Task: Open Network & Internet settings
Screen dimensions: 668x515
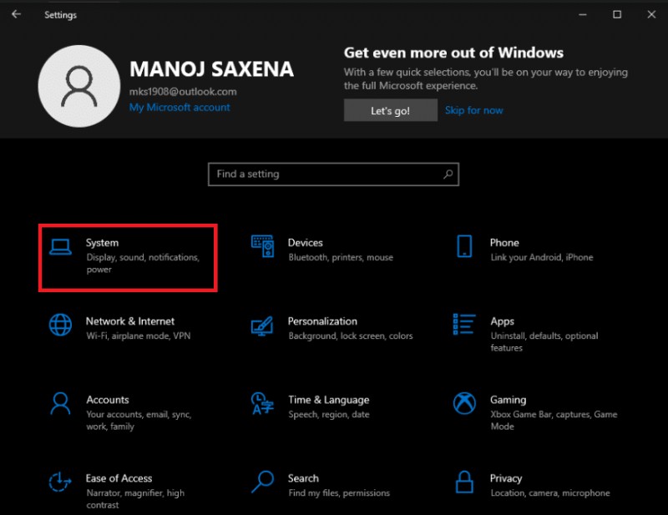Action: click(129, 327)
